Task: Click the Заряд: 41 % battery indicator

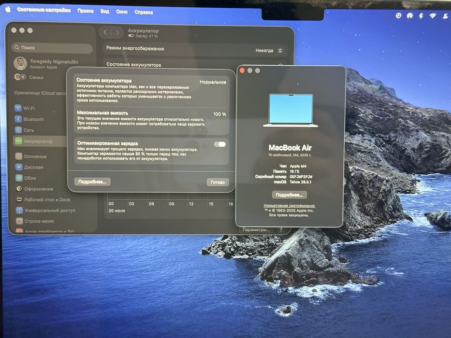Action: [x=143, y=36]
